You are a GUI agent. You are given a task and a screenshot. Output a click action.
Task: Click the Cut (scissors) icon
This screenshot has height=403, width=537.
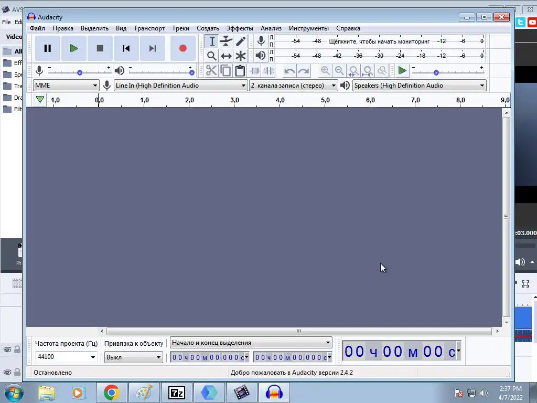211,71
